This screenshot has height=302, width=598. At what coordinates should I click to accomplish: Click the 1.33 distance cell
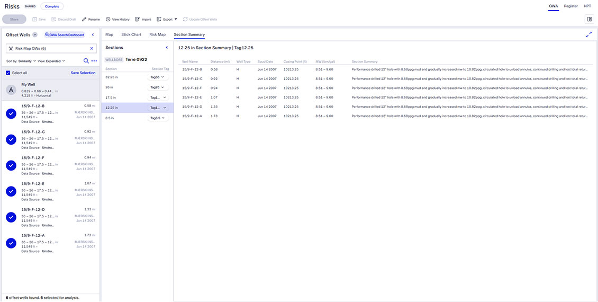click(214, 106)
